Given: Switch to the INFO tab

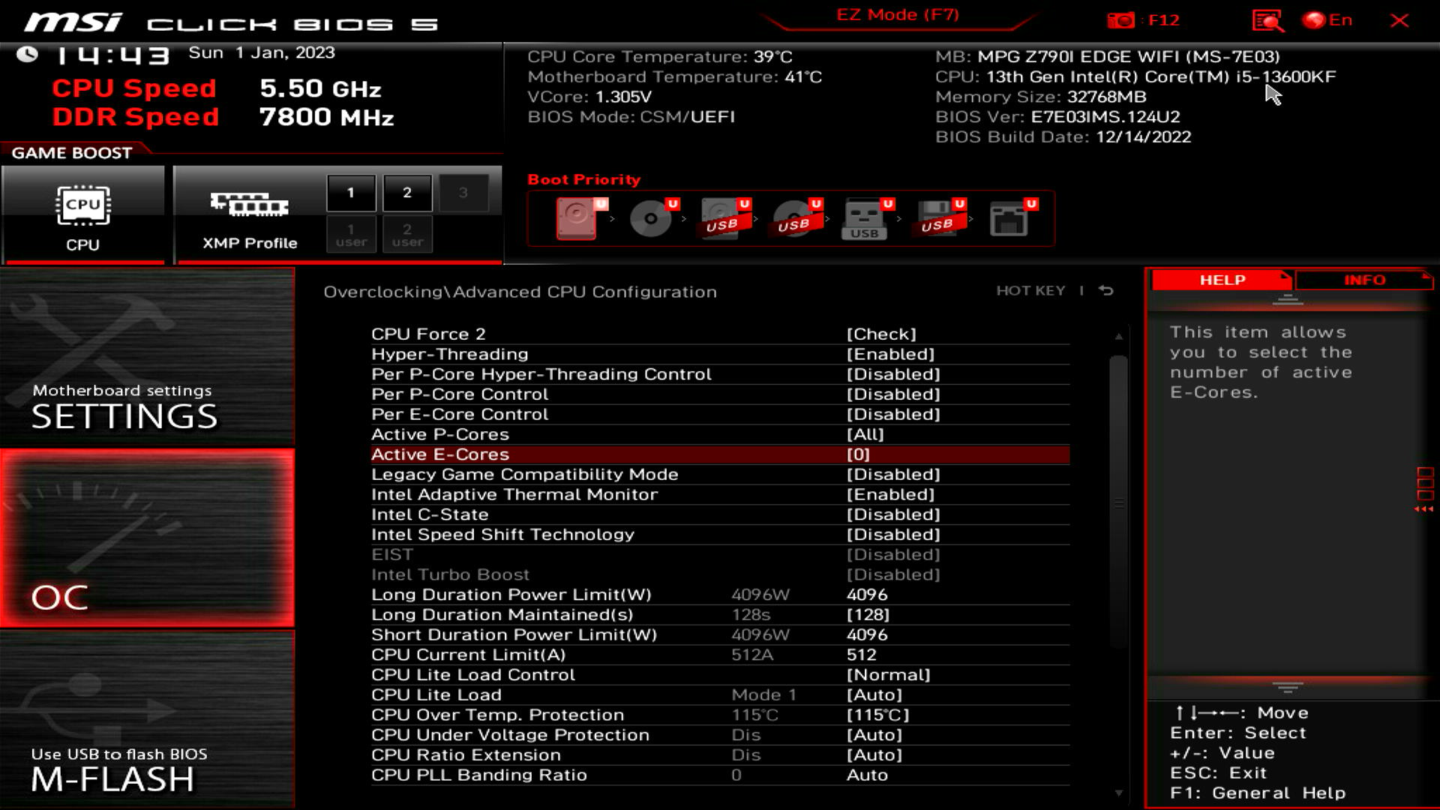Looking at the screenshot, I should click(x=1363, y=280).
